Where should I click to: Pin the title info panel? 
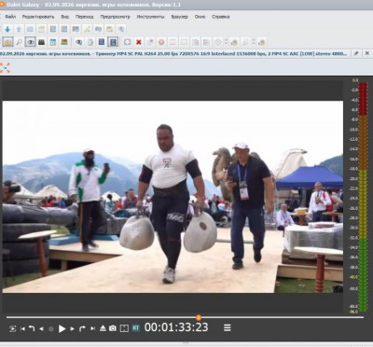coord(356,53)
